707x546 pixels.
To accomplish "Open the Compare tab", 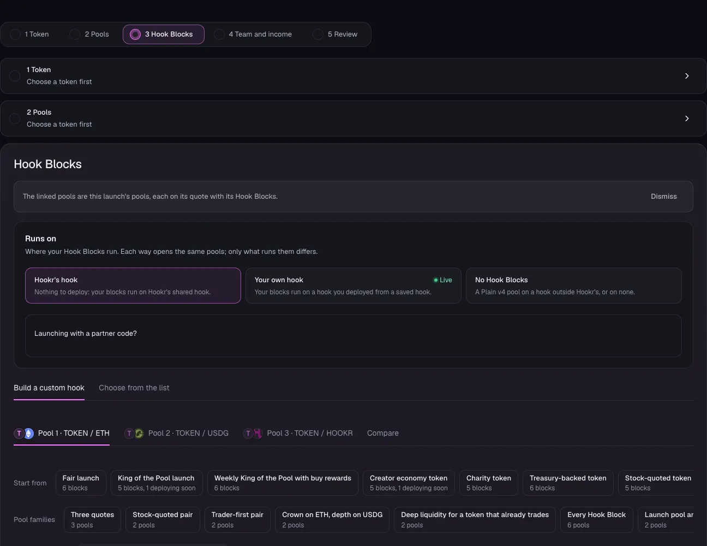I will pyautogui.click(x=383, y=434).
